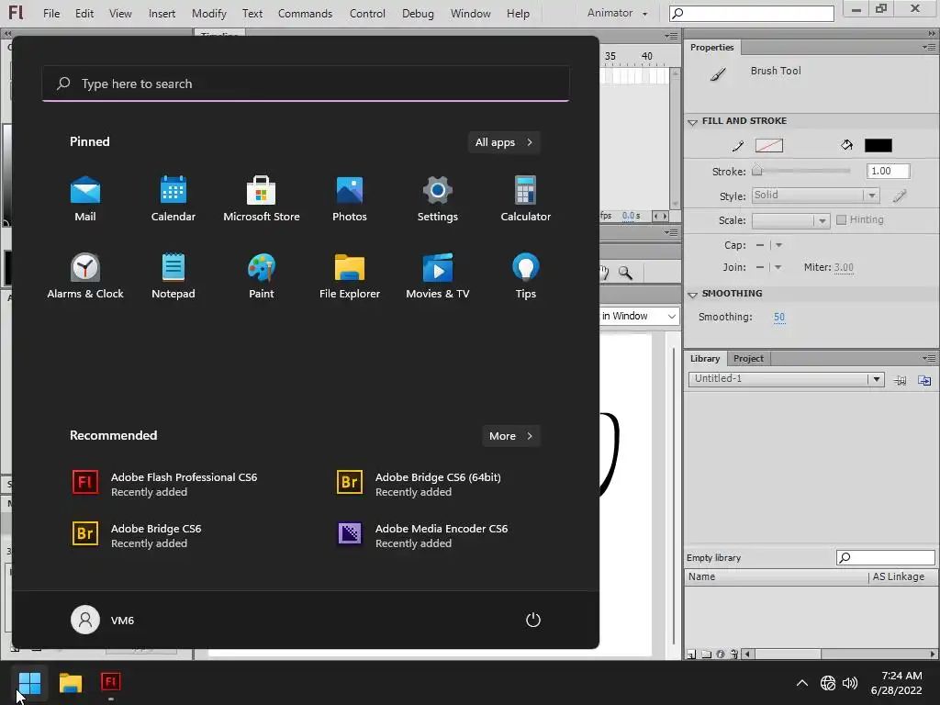Click the black fill color swatch
The width and height of the screenshot is (940, 705).
point(878,145)
